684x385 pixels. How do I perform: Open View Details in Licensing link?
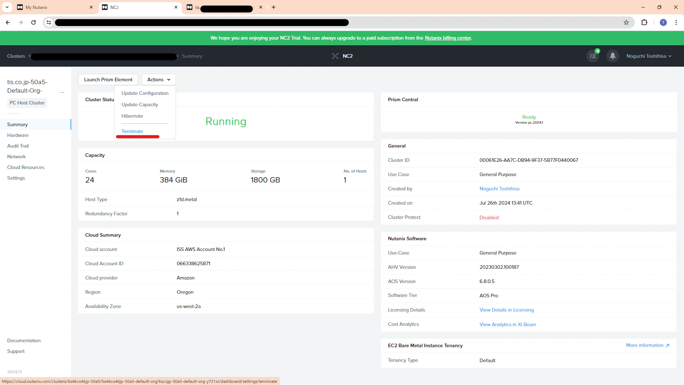point(506,310)
